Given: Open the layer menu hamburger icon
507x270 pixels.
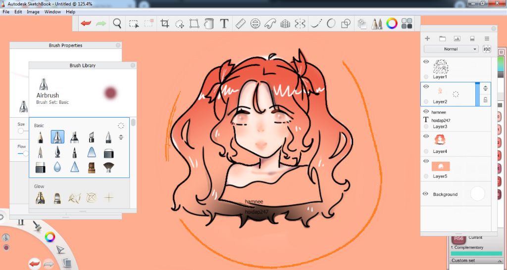Looking at the screenshot, I should [x=487, y=39].
